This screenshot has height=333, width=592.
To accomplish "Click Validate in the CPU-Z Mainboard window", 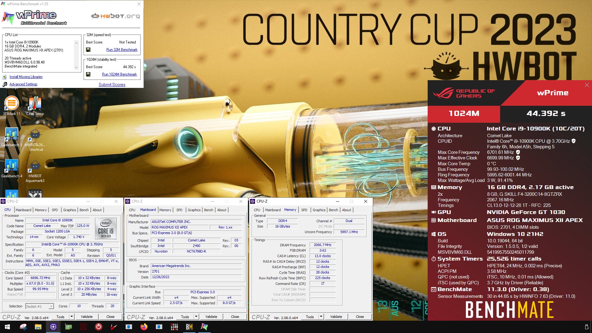I will (211, 317).
